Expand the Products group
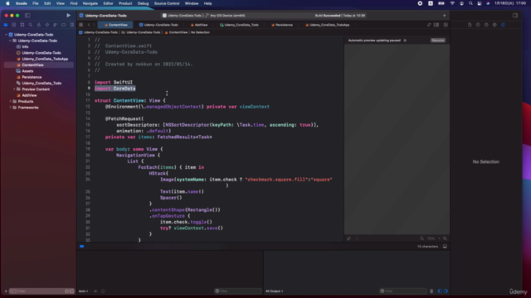Screen dimensions: 531x298 pos(10,101)
